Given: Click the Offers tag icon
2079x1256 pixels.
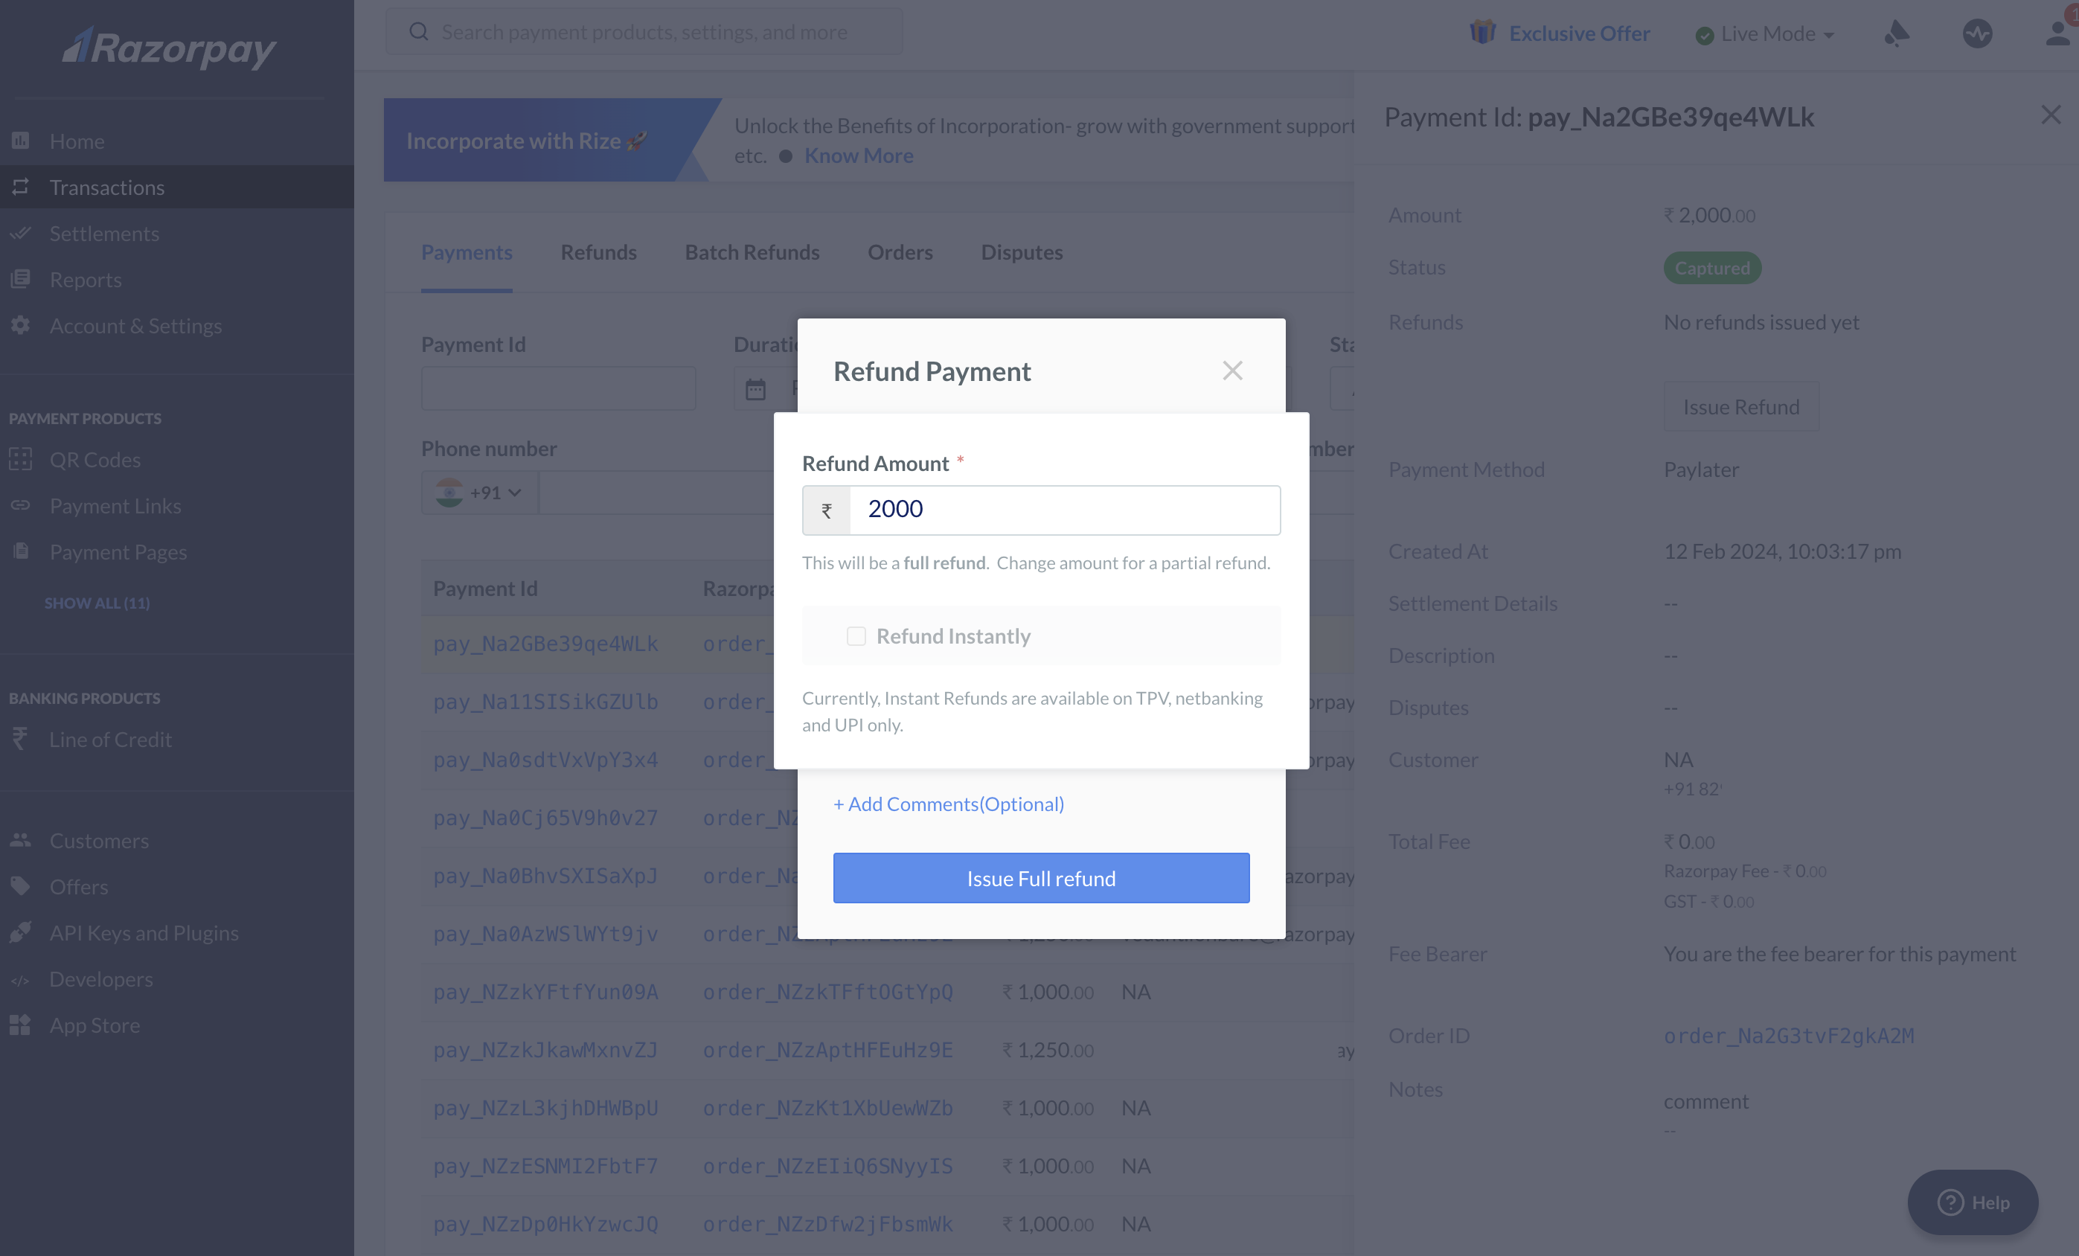Looking at the screenshot, I should point(20,885).
